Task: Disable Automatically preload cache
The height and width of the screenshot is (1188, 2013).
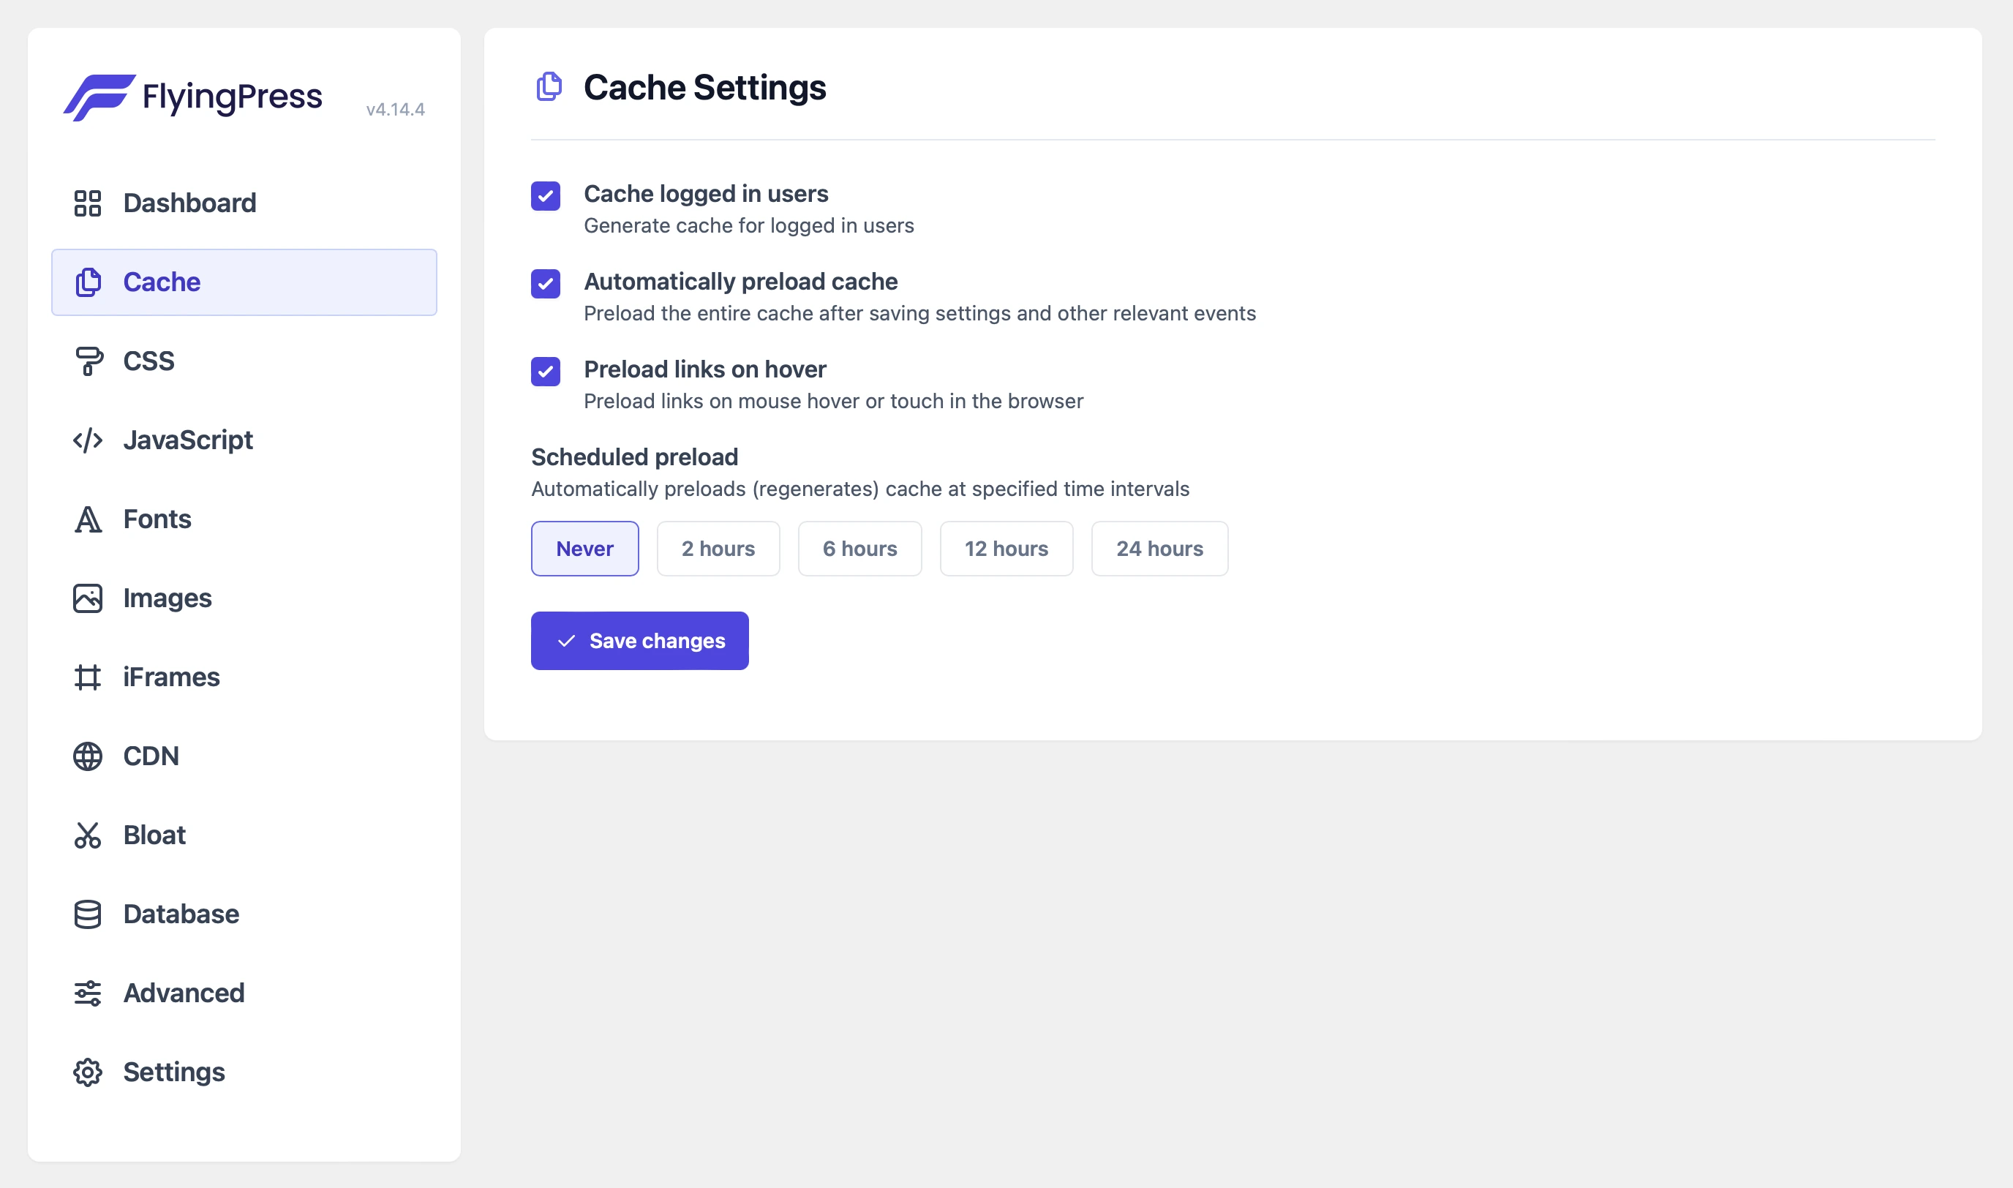Action: 545,285
